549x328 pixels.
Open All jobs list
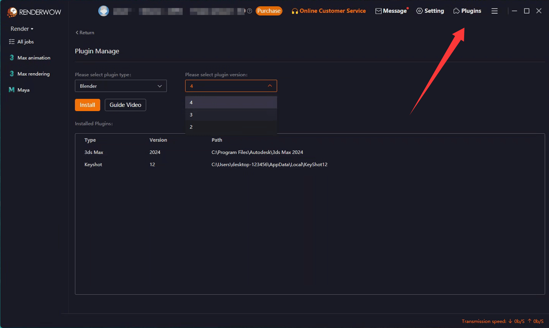click(25, 42)
